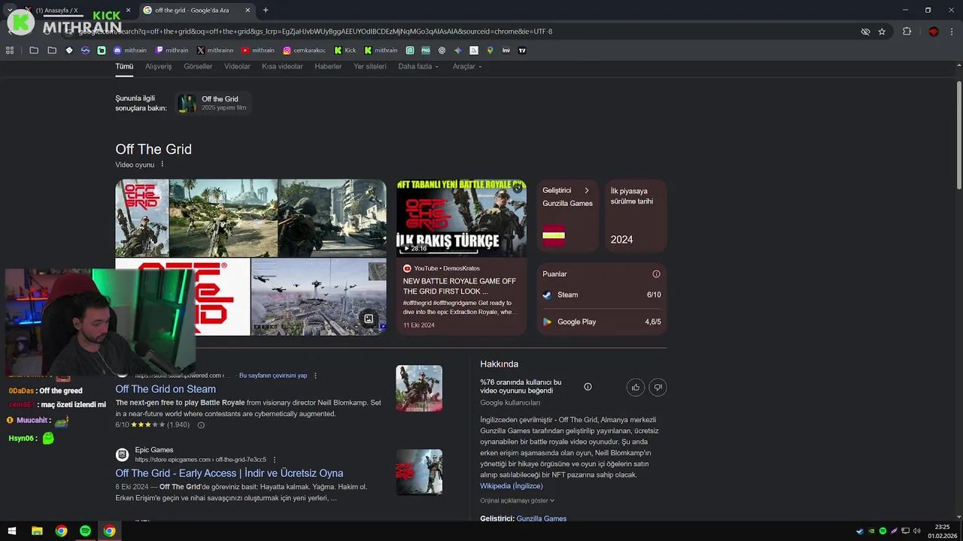The width and height of the screenshot is (963, 541).
Task: Switch to the Yer siteleri tab
Action: pyautogui.click(x=370, y=66)
